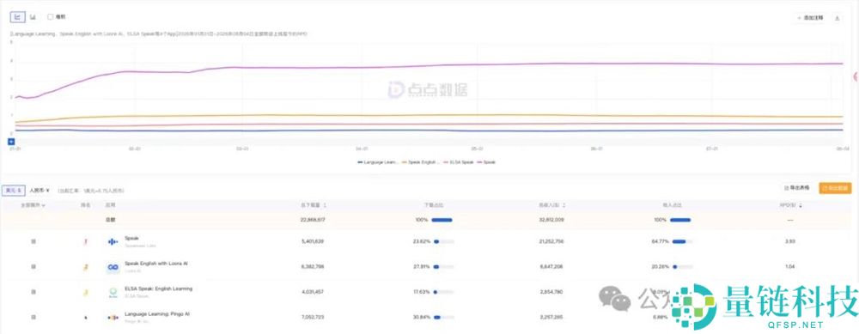859x334 pixels.
Task: Select the RMB ¥ currency tab
Action: point(39,191)
